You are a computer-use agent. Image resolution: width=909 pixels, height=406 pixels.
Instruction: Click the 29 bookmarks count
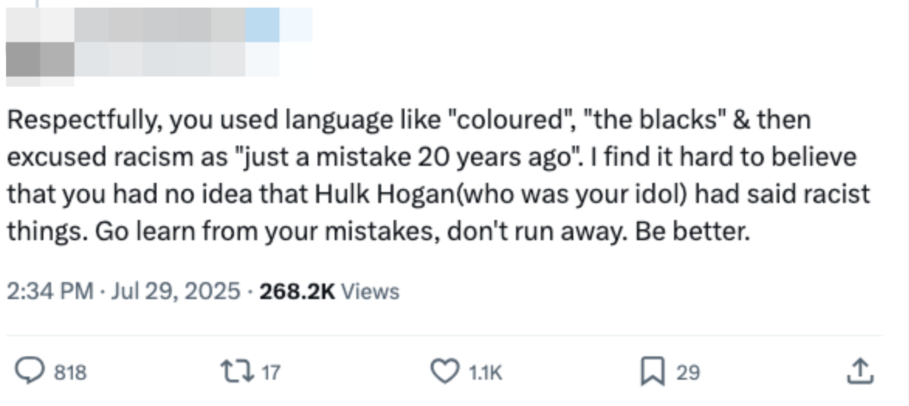tap(688, 372)
